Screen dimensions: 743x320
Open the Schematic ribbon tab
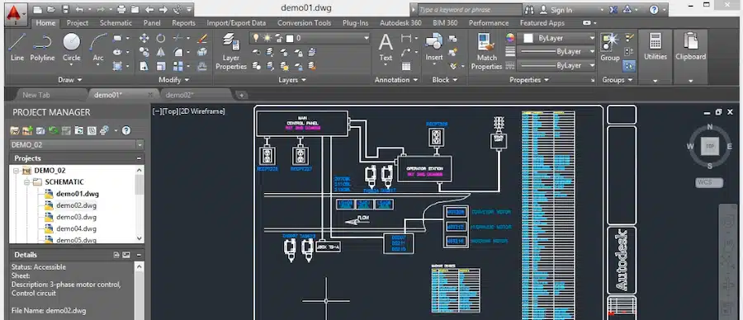click(116, 23)
